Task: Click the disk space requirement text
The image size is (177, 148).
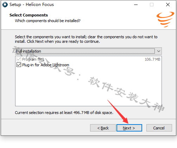Action: 64,113
